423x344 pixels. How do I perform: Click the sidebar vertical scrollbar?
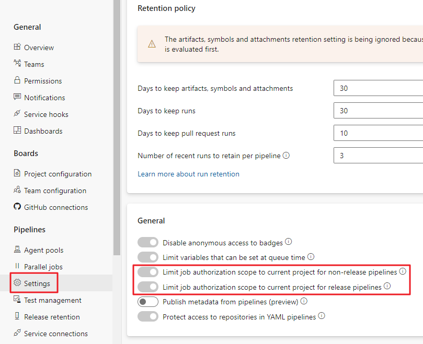pyautogui.click(x=117, y=131)
